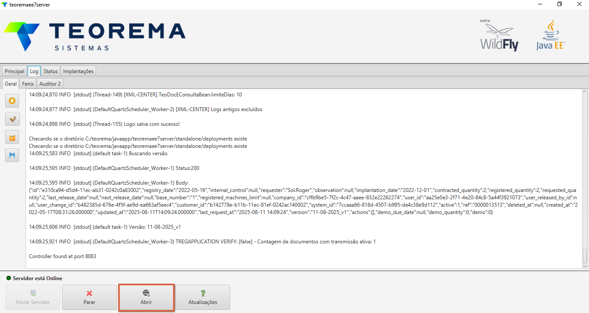This screenshot has width=589, height=313.
Task: Click the Parar button to stop server
Action: pyautogui.click(x=90, y=297)
